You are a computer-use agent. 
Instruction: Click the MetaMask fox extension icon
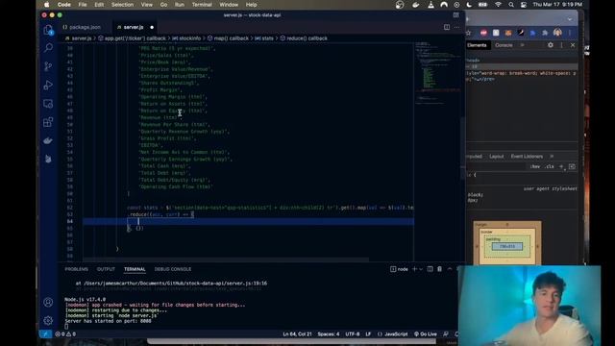pos(508,33)
